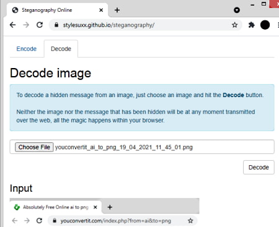
Task: Click the Decode button
Action: pyautogui.click(x=259, y=167)
